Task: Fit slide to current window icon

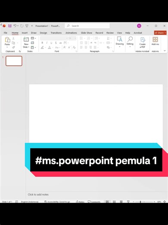Action: 165,202
